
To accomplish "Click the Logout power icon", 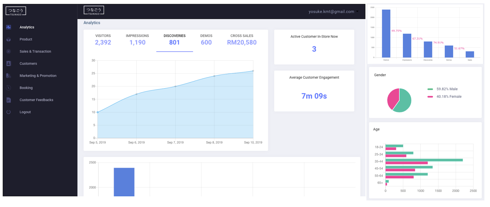I will tap(9, 112).
